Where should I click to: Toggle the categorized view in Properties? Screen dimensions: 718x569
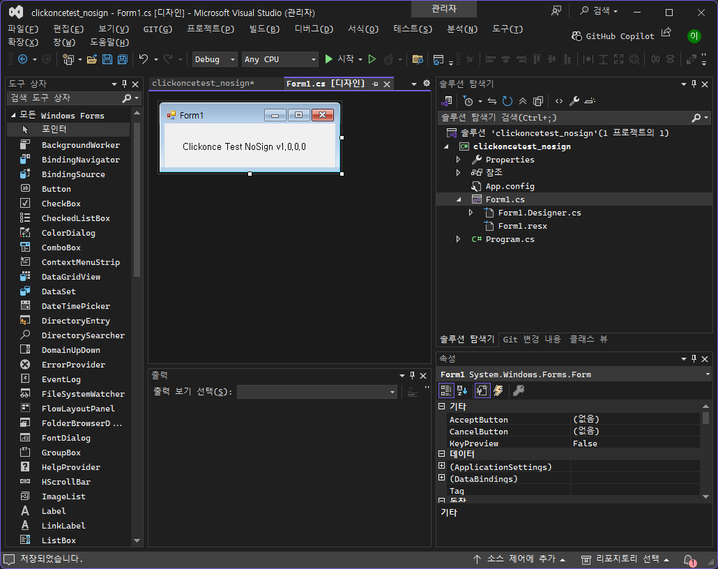pos(445,390)
